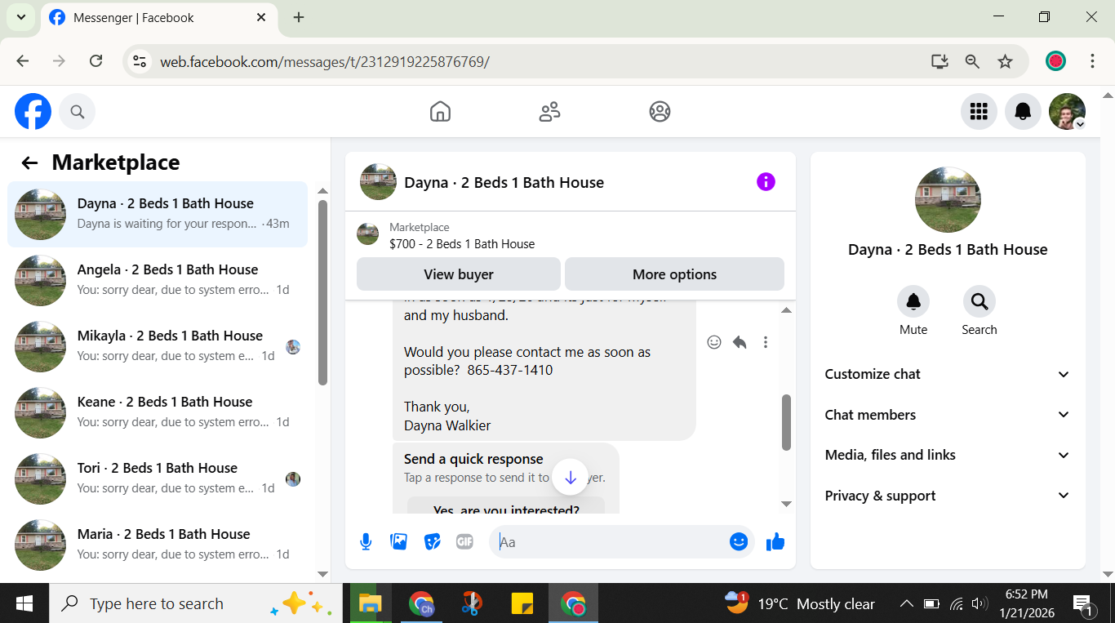This screenshot has width=1115, height=623.
Task: Open the Windows notification center icon
Action: point(1083,604)
